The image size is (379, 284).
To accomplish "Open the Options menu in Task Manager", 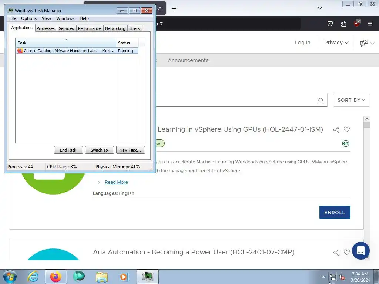I will (x=29, y=18).
